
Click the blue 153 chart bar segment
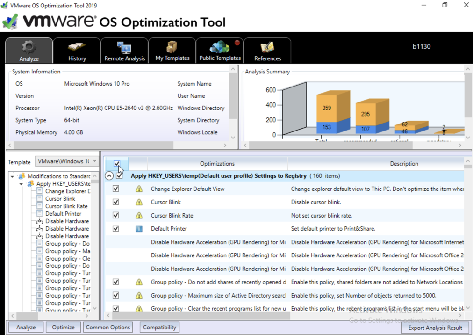327,127
